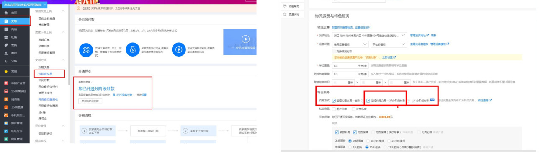Open 旺铺 in the left sidebar
The image size is (551, 153).
coord(14,37)
